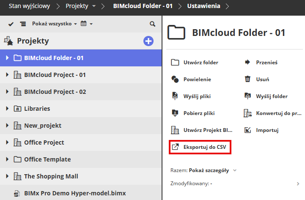
Task: Click Projekty breadcrumb link
Action: pyautogui.click(x=77, y=6)
